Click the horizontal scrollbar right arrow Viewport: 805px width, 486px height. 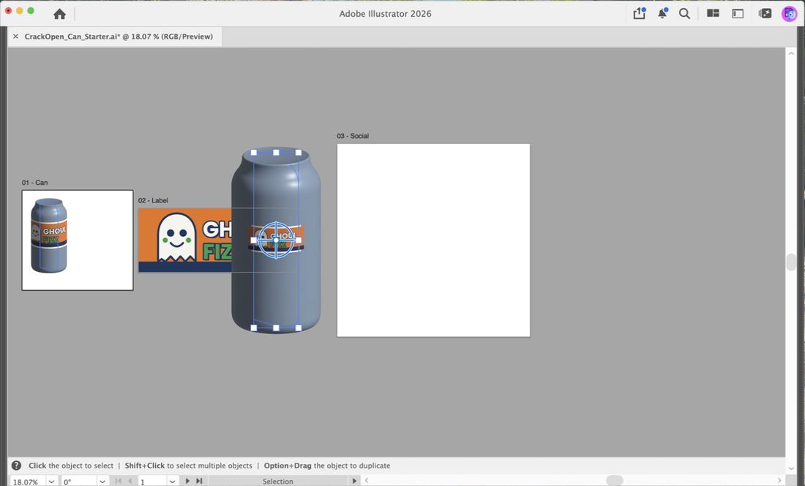tap(779, 480)
